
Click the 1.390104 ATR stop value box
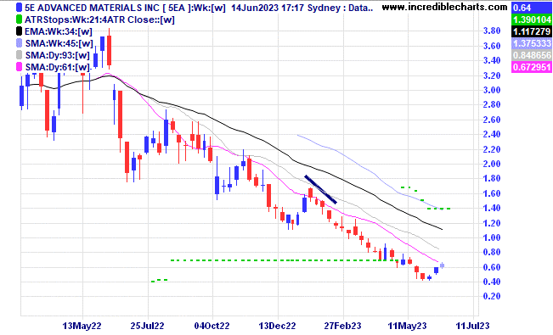click(x=532, y=20)
